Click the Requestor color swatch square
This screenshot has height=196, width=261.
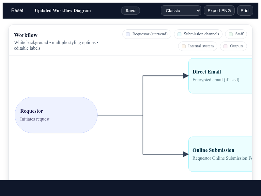click(128, 34)
